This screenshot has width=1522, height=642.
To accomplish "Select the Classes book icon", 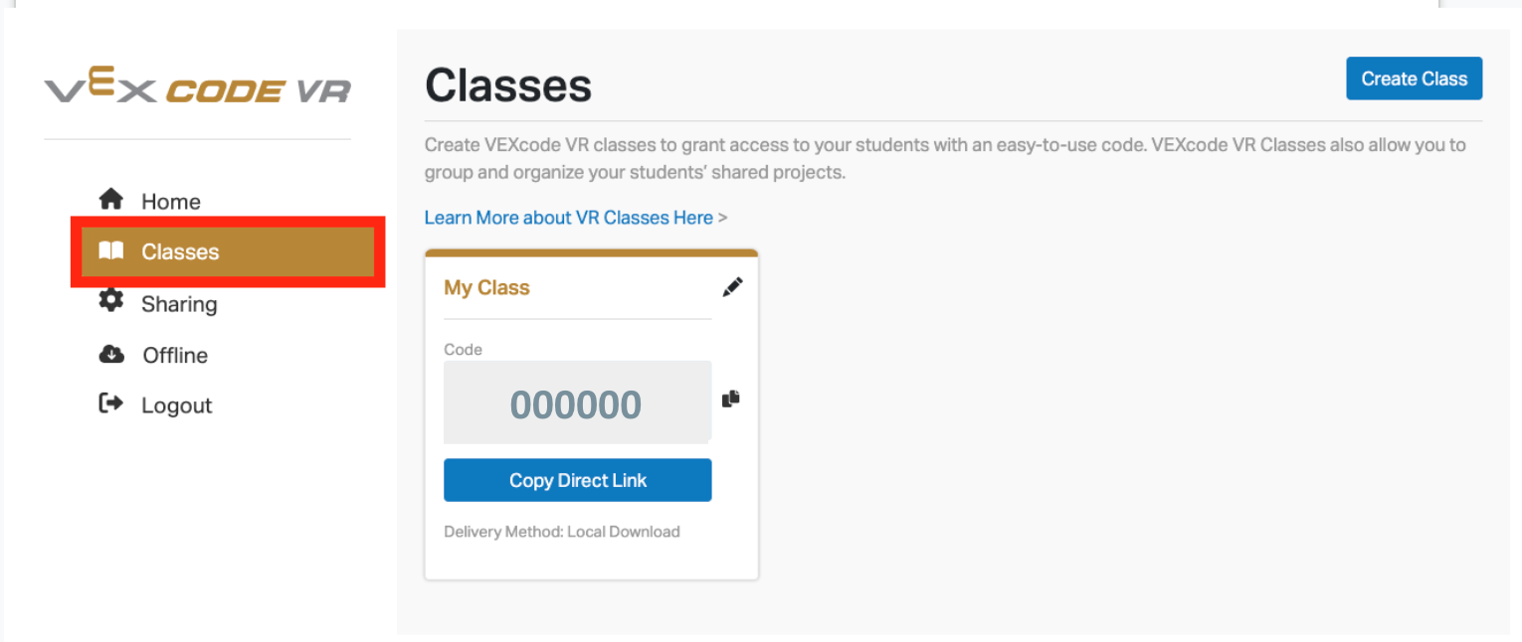I will [x=111, y=251].
